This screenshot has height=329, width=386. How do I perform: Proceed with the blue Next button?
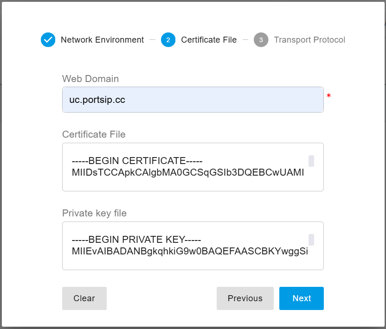coord(302,298)
